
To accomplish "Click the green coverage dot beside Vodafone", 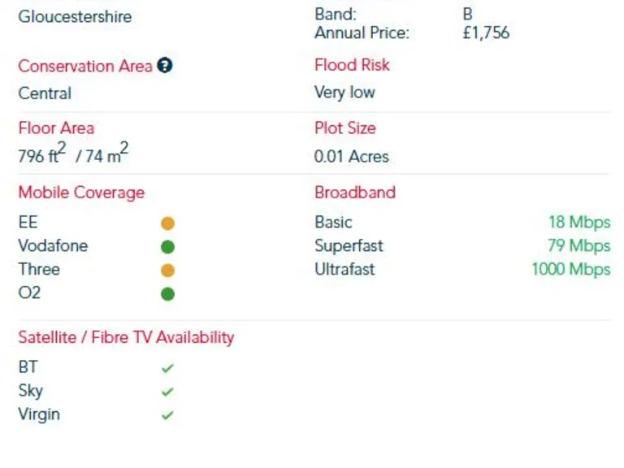I will coord(167,246).
